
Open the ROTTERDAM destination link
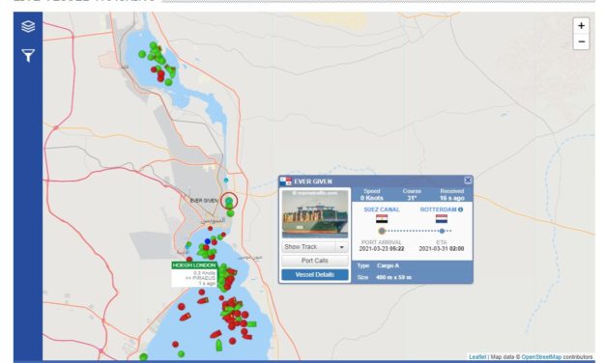coord(438,209)
